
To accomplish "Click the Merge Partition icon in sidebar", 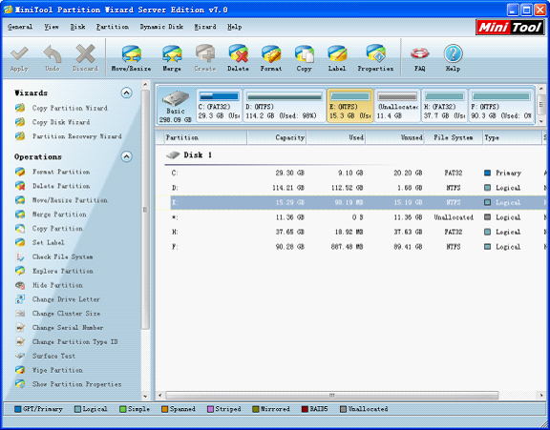I will 20,214.
